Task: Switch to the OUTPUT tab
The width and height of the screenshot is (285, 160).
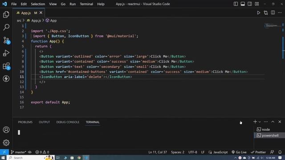Action: tap(44, 122)
